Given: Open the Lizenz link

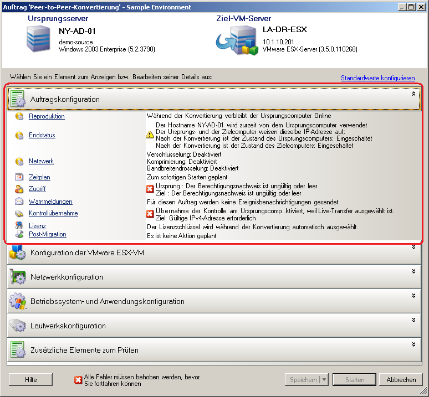Looking at the screenshot, I should pos(37,226).
